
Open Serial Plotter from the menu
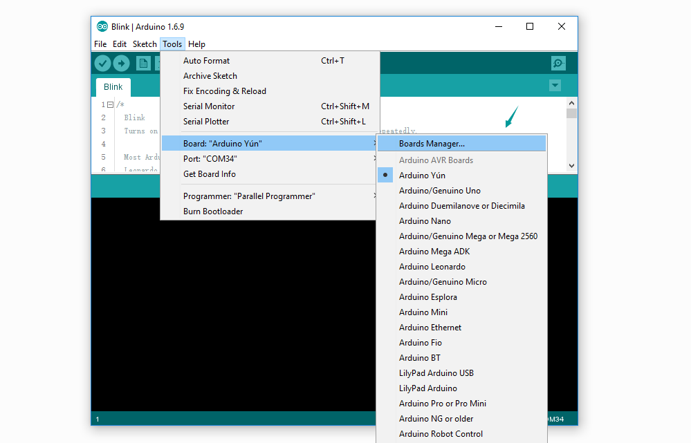coord(270,122)
